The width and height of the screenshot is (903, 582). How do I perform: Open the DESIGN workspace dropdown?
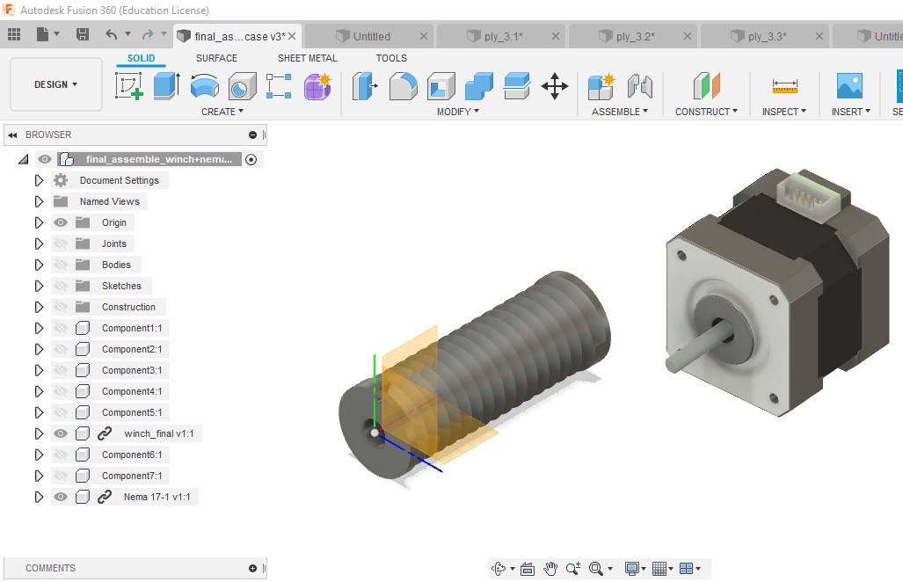pyautogui.click(x=56, y=84)
